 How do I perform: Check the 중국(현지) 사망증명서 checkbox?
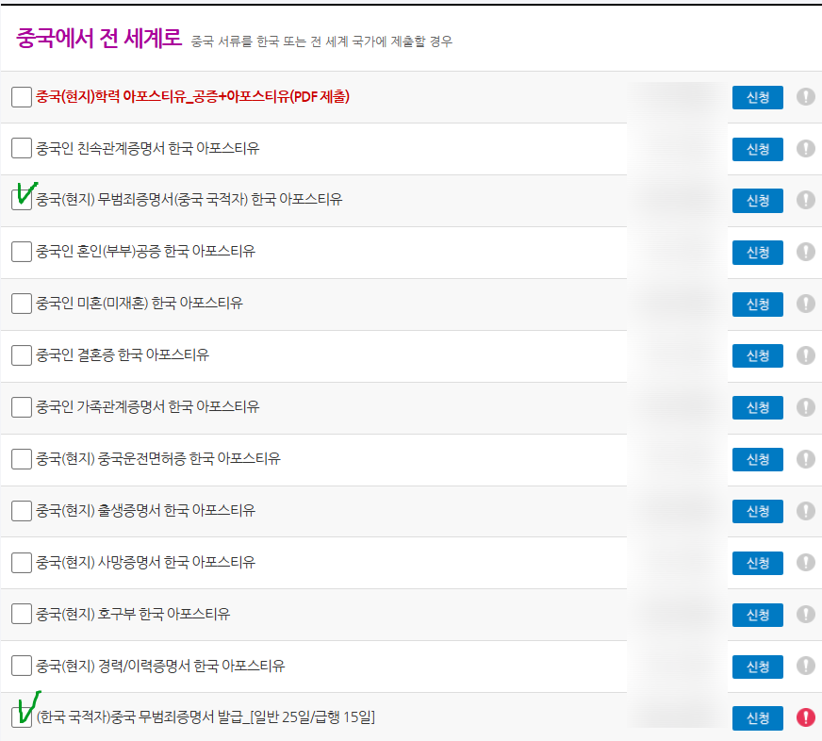tap(22, 563)
